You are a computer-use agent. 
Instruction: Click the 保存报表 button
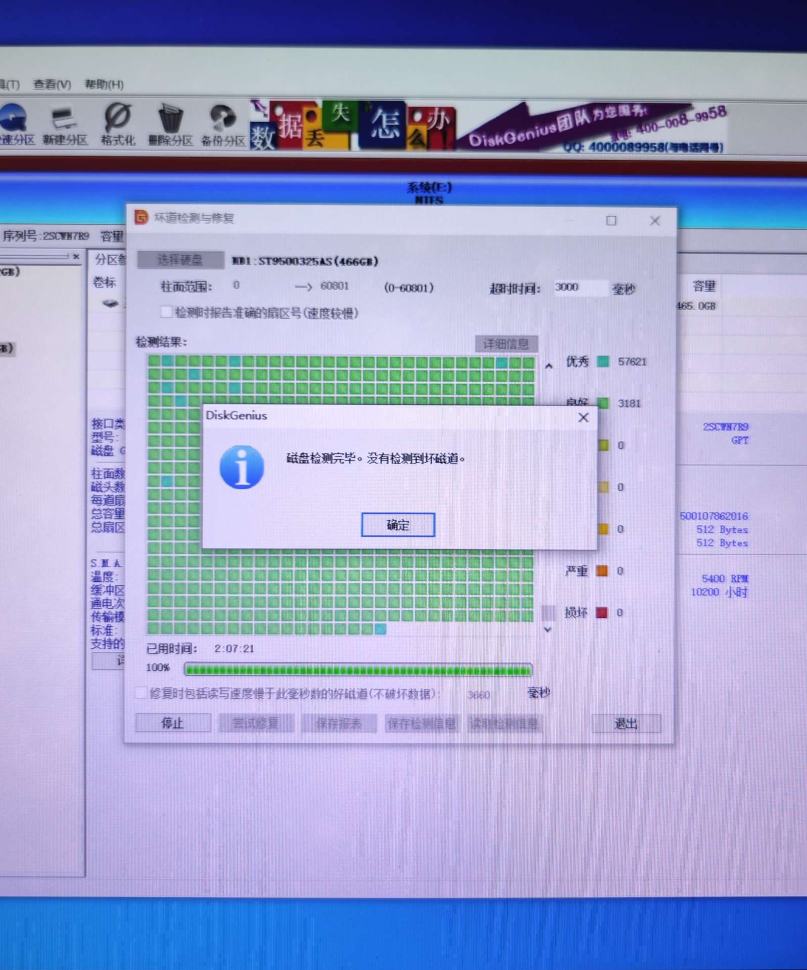click(x=339, y=723)
